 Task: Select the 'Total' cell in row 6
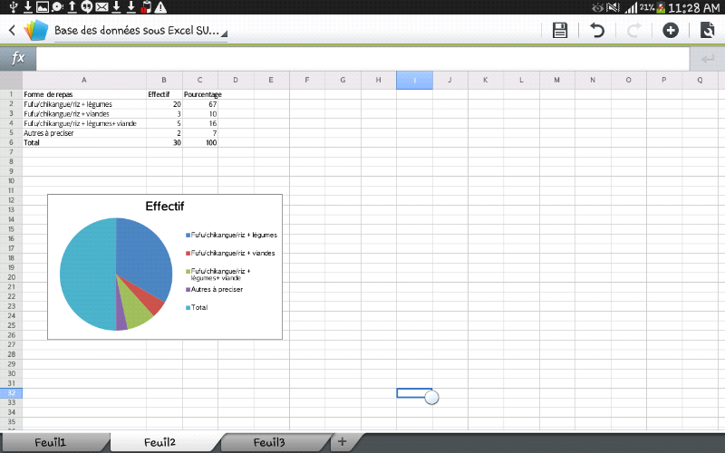[x=84, y=142]
